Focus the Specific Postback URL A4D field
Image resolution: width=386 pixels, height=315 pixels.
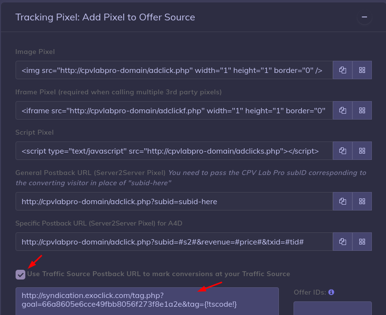tap(174, 242)
